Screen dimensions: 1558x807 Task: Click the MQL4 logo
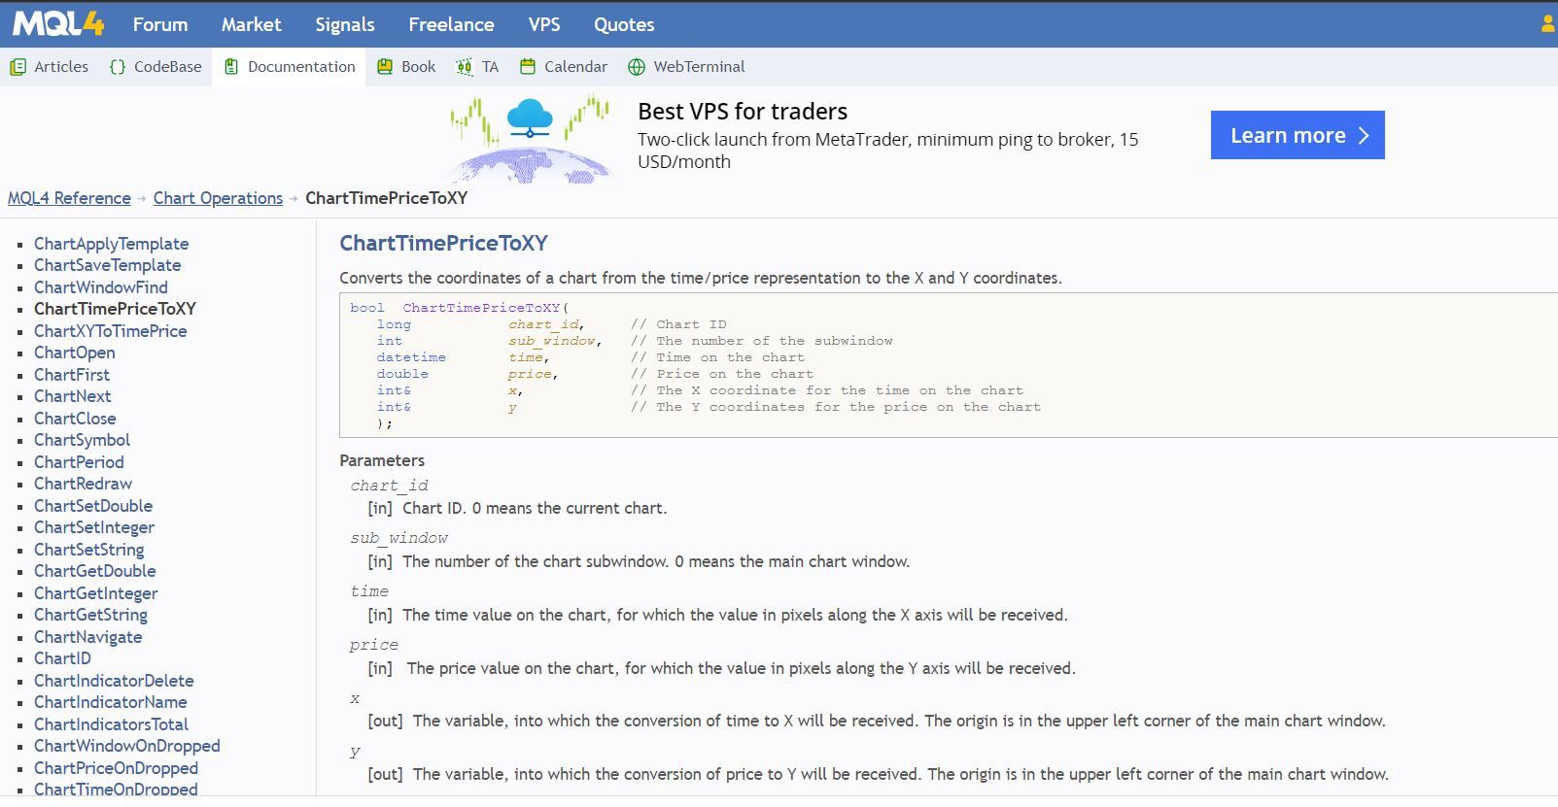click(x=58, y=24)
